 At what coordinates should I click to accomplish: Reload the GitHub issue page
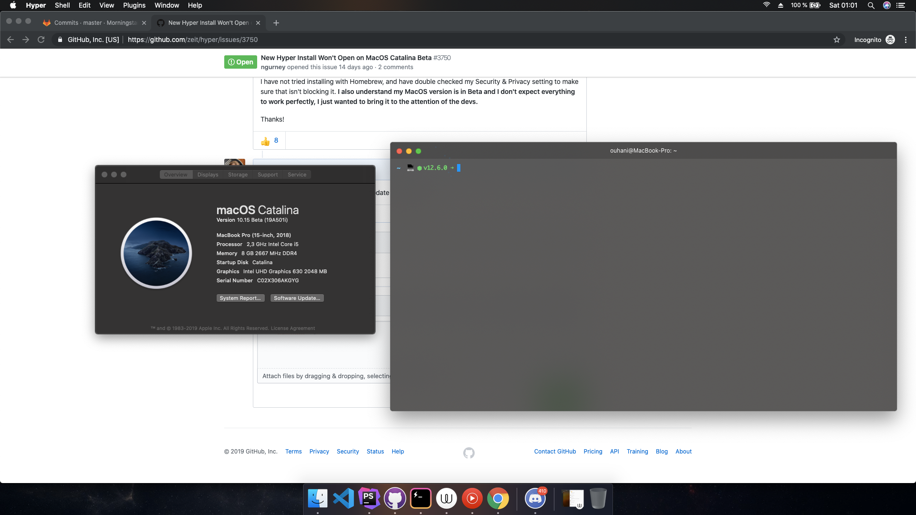click(x=41, y=40)
